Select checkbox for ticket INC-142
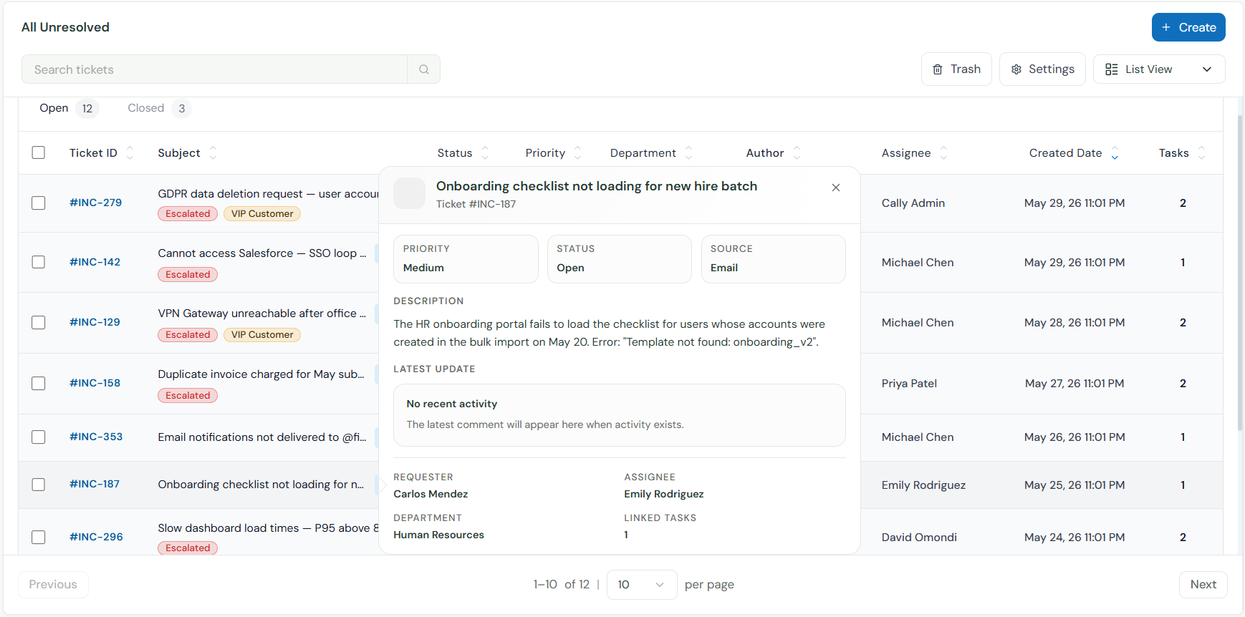The width and height of the screenshot is (1245, 617). [x=39, y=262]
